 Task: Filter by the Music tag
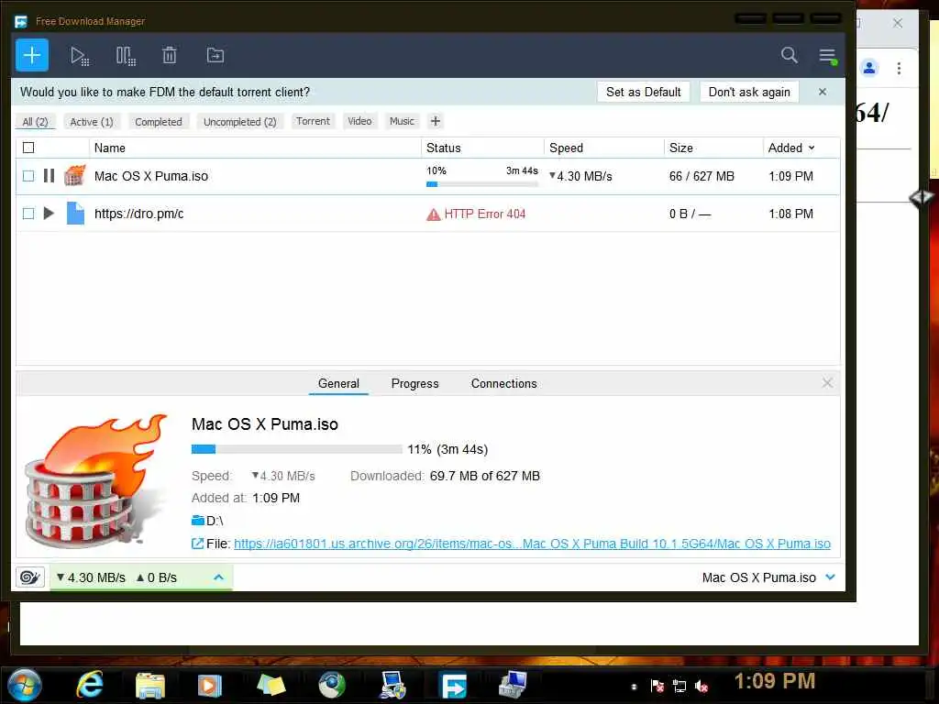pos(402,121)
